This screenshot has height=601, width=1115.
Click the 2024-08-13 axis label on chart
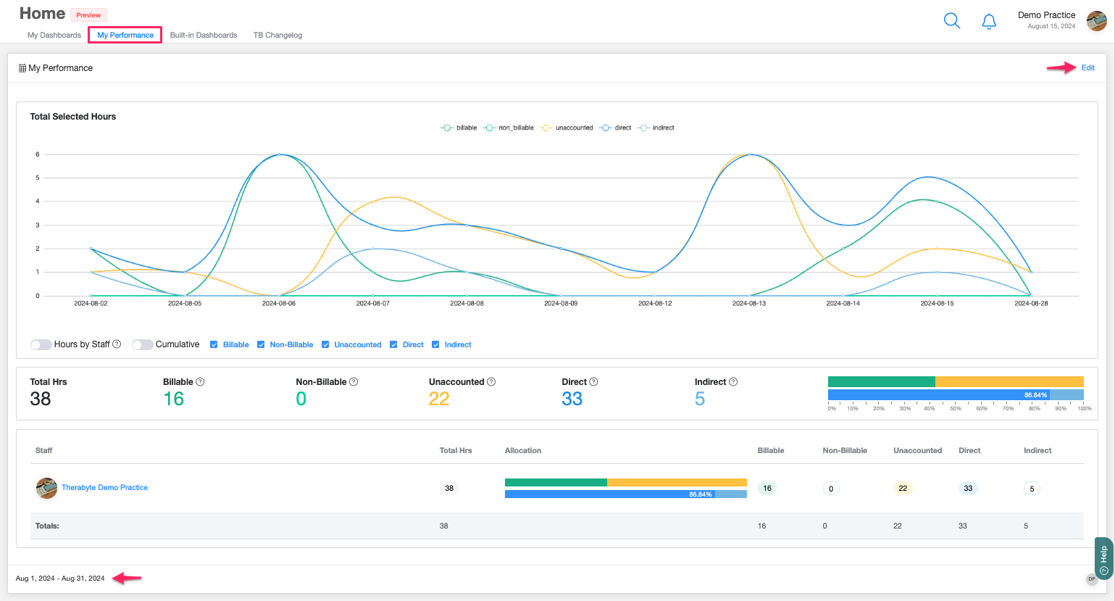click(749, 303)
